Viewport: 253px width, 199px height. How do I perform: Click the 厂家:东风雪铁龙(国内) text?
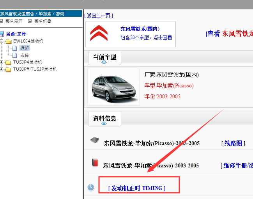[172, 75]
